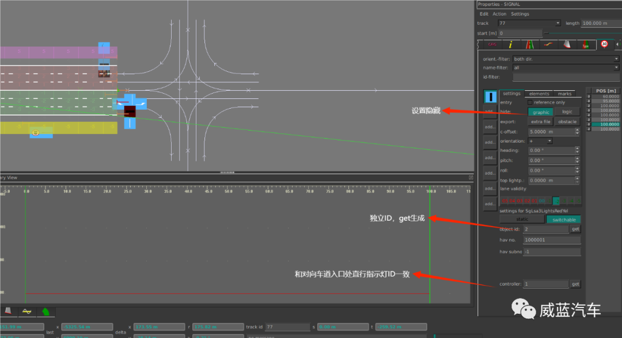Click get beside the controller field
Viewport: 622px width, 338px height.
[575, 283]
